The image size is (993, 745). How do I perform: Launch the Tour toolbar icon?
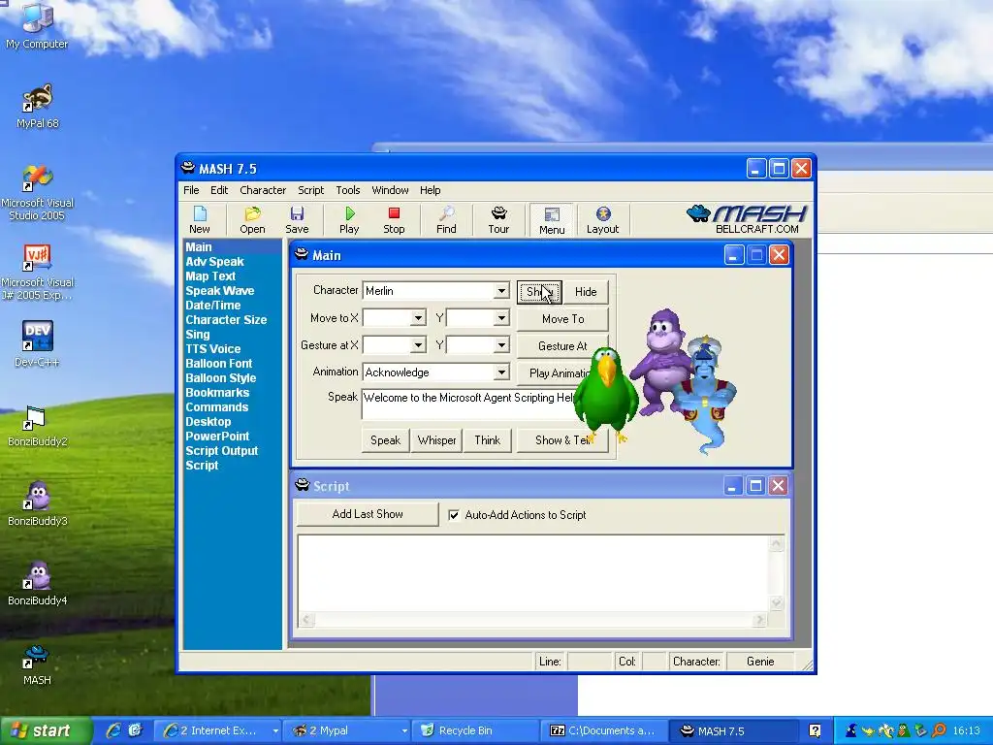pos(498,220)
